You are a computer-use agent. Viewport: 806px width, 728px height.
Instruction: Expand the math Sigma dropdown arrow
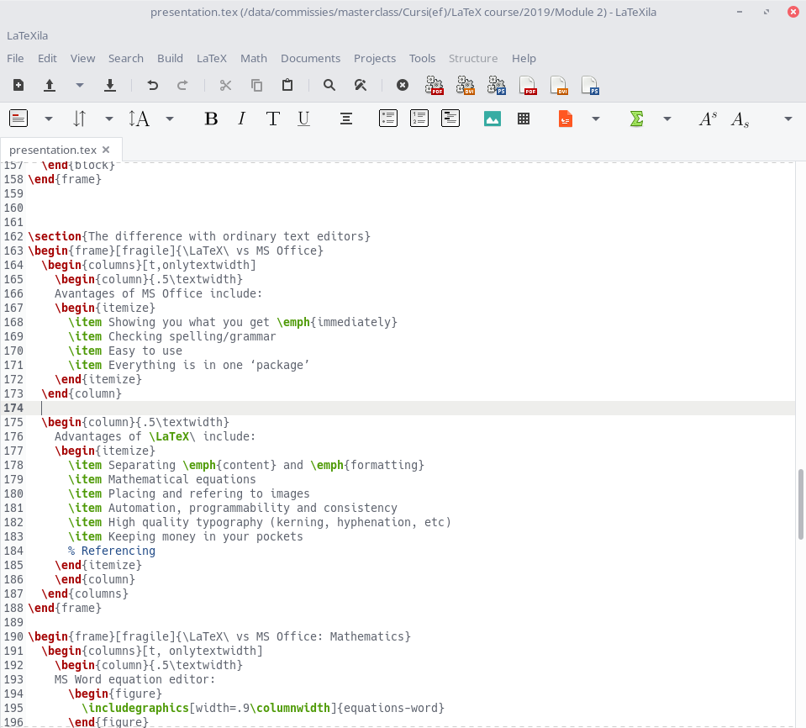click(x=667, y=119)
